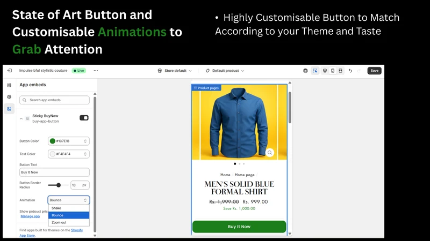Click the undo arrow icon

(350, 71)
